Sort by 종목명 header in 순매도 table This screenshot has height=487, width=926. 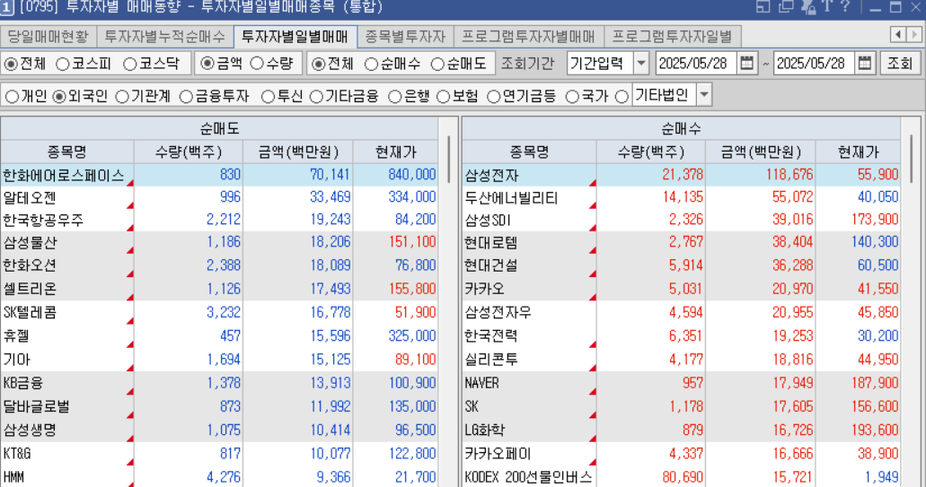[x=66, y=152]
